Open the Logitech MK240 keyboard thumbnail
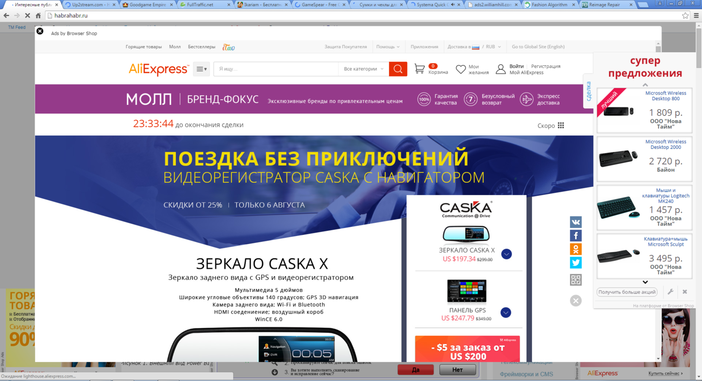The image size is (702, 381). [x=619, y=207]
